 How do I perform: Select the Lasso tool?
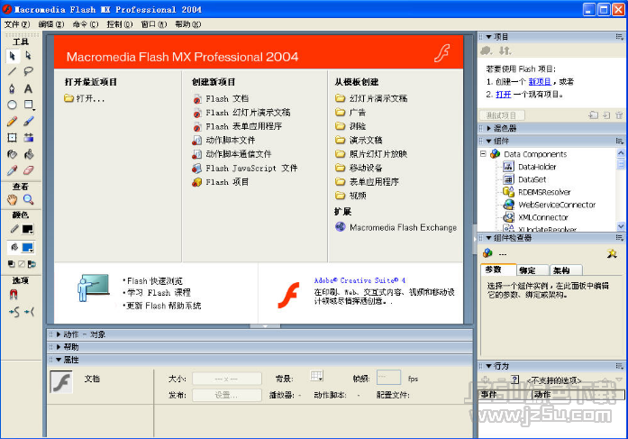[28, 72]
